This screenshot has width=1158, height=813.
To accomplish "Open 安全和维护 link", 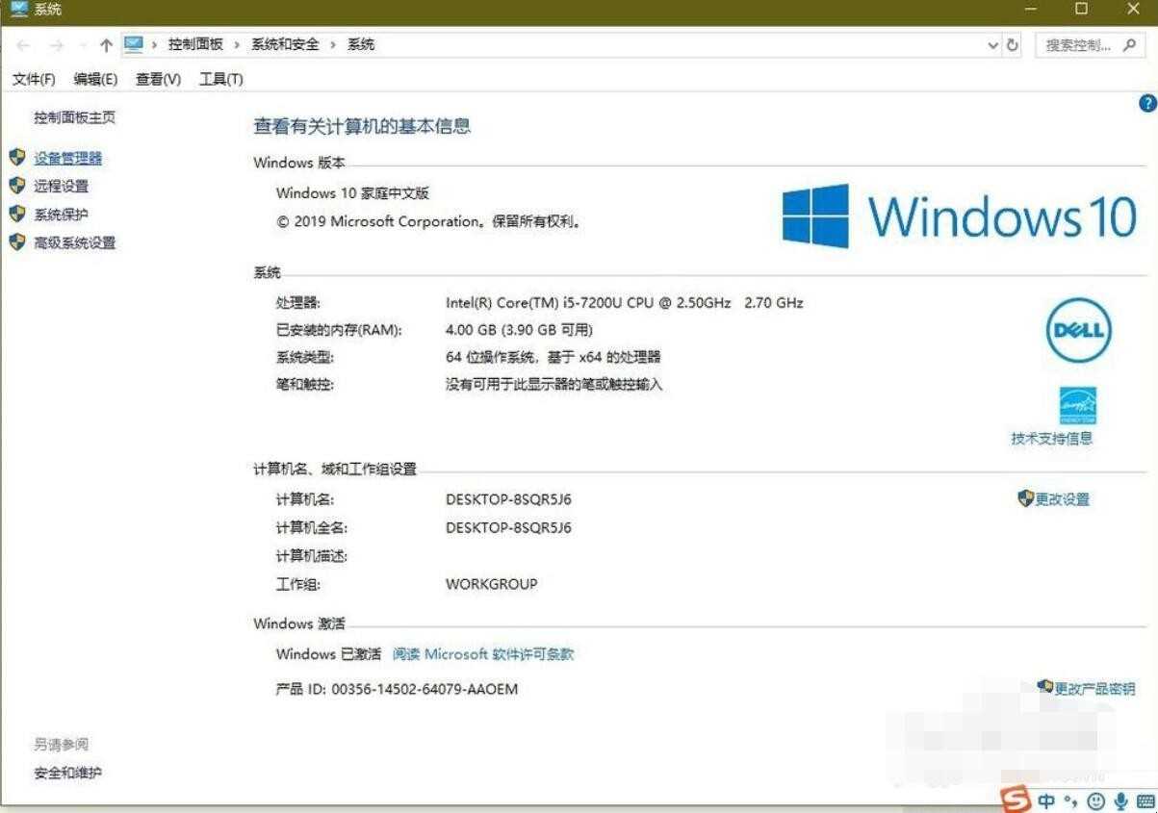I will pos(67,773).
